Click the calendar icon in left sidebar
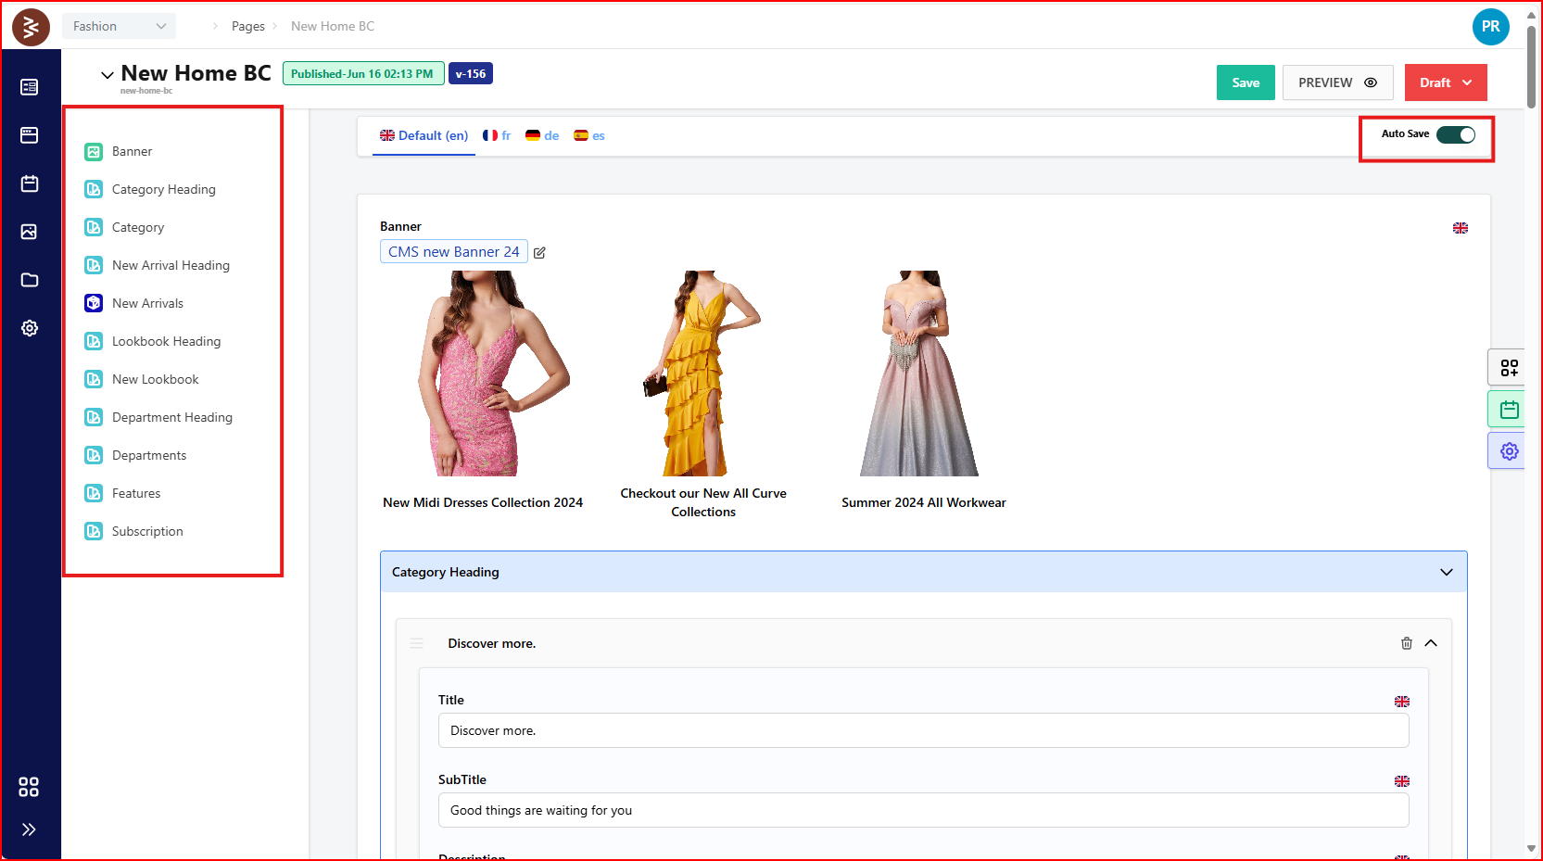The width and height of the screenshot is (1543, 861). (x=30, y=184)
